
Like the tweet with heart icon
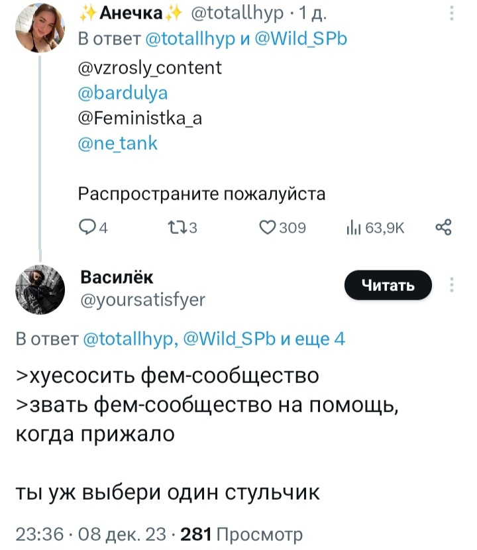point(267,229)
